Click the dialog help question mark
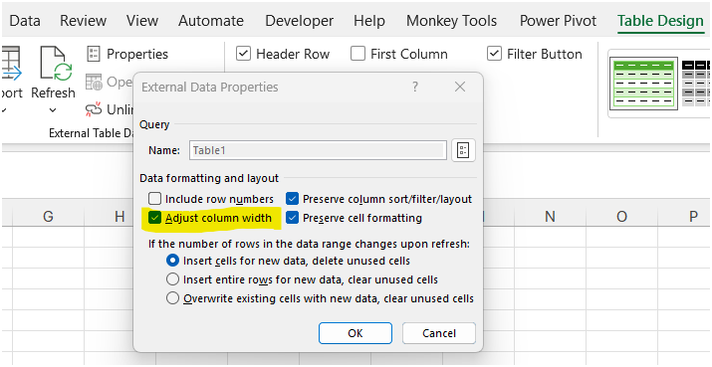The height and width of the screenshot is (367, 712). pos(415,87)
